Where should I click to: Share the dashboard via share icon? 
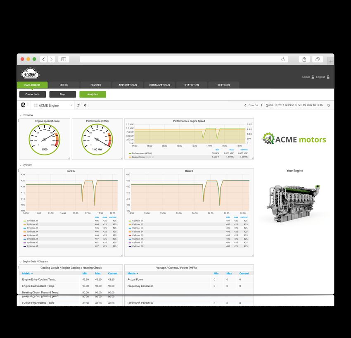point(78,105)
